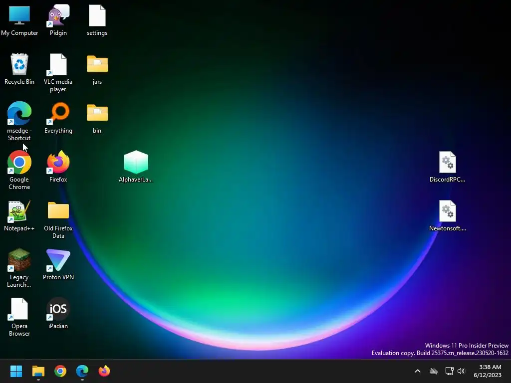Open the volume speaker tray icon
Screen dimensions: 511x383
(x=461, y=371)
